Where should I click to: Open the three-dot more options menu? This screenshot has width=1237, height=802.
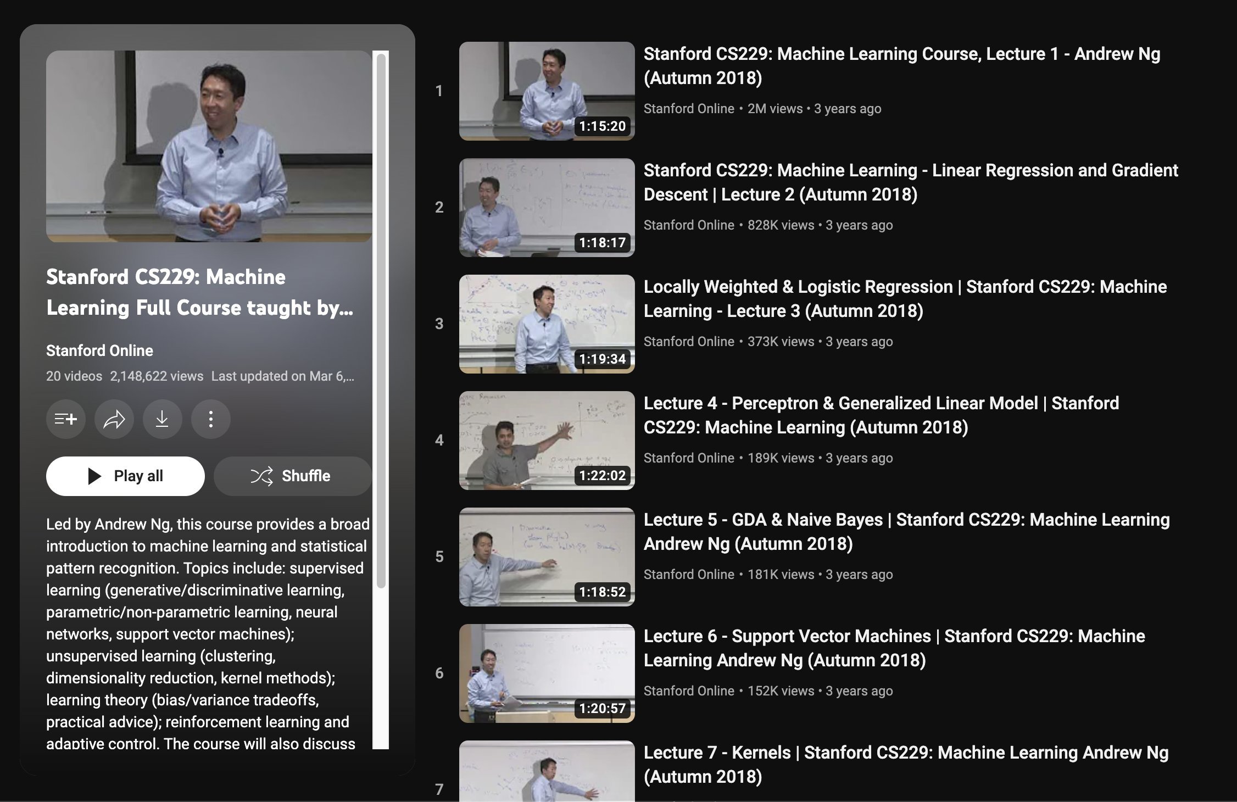pos(210,419)
